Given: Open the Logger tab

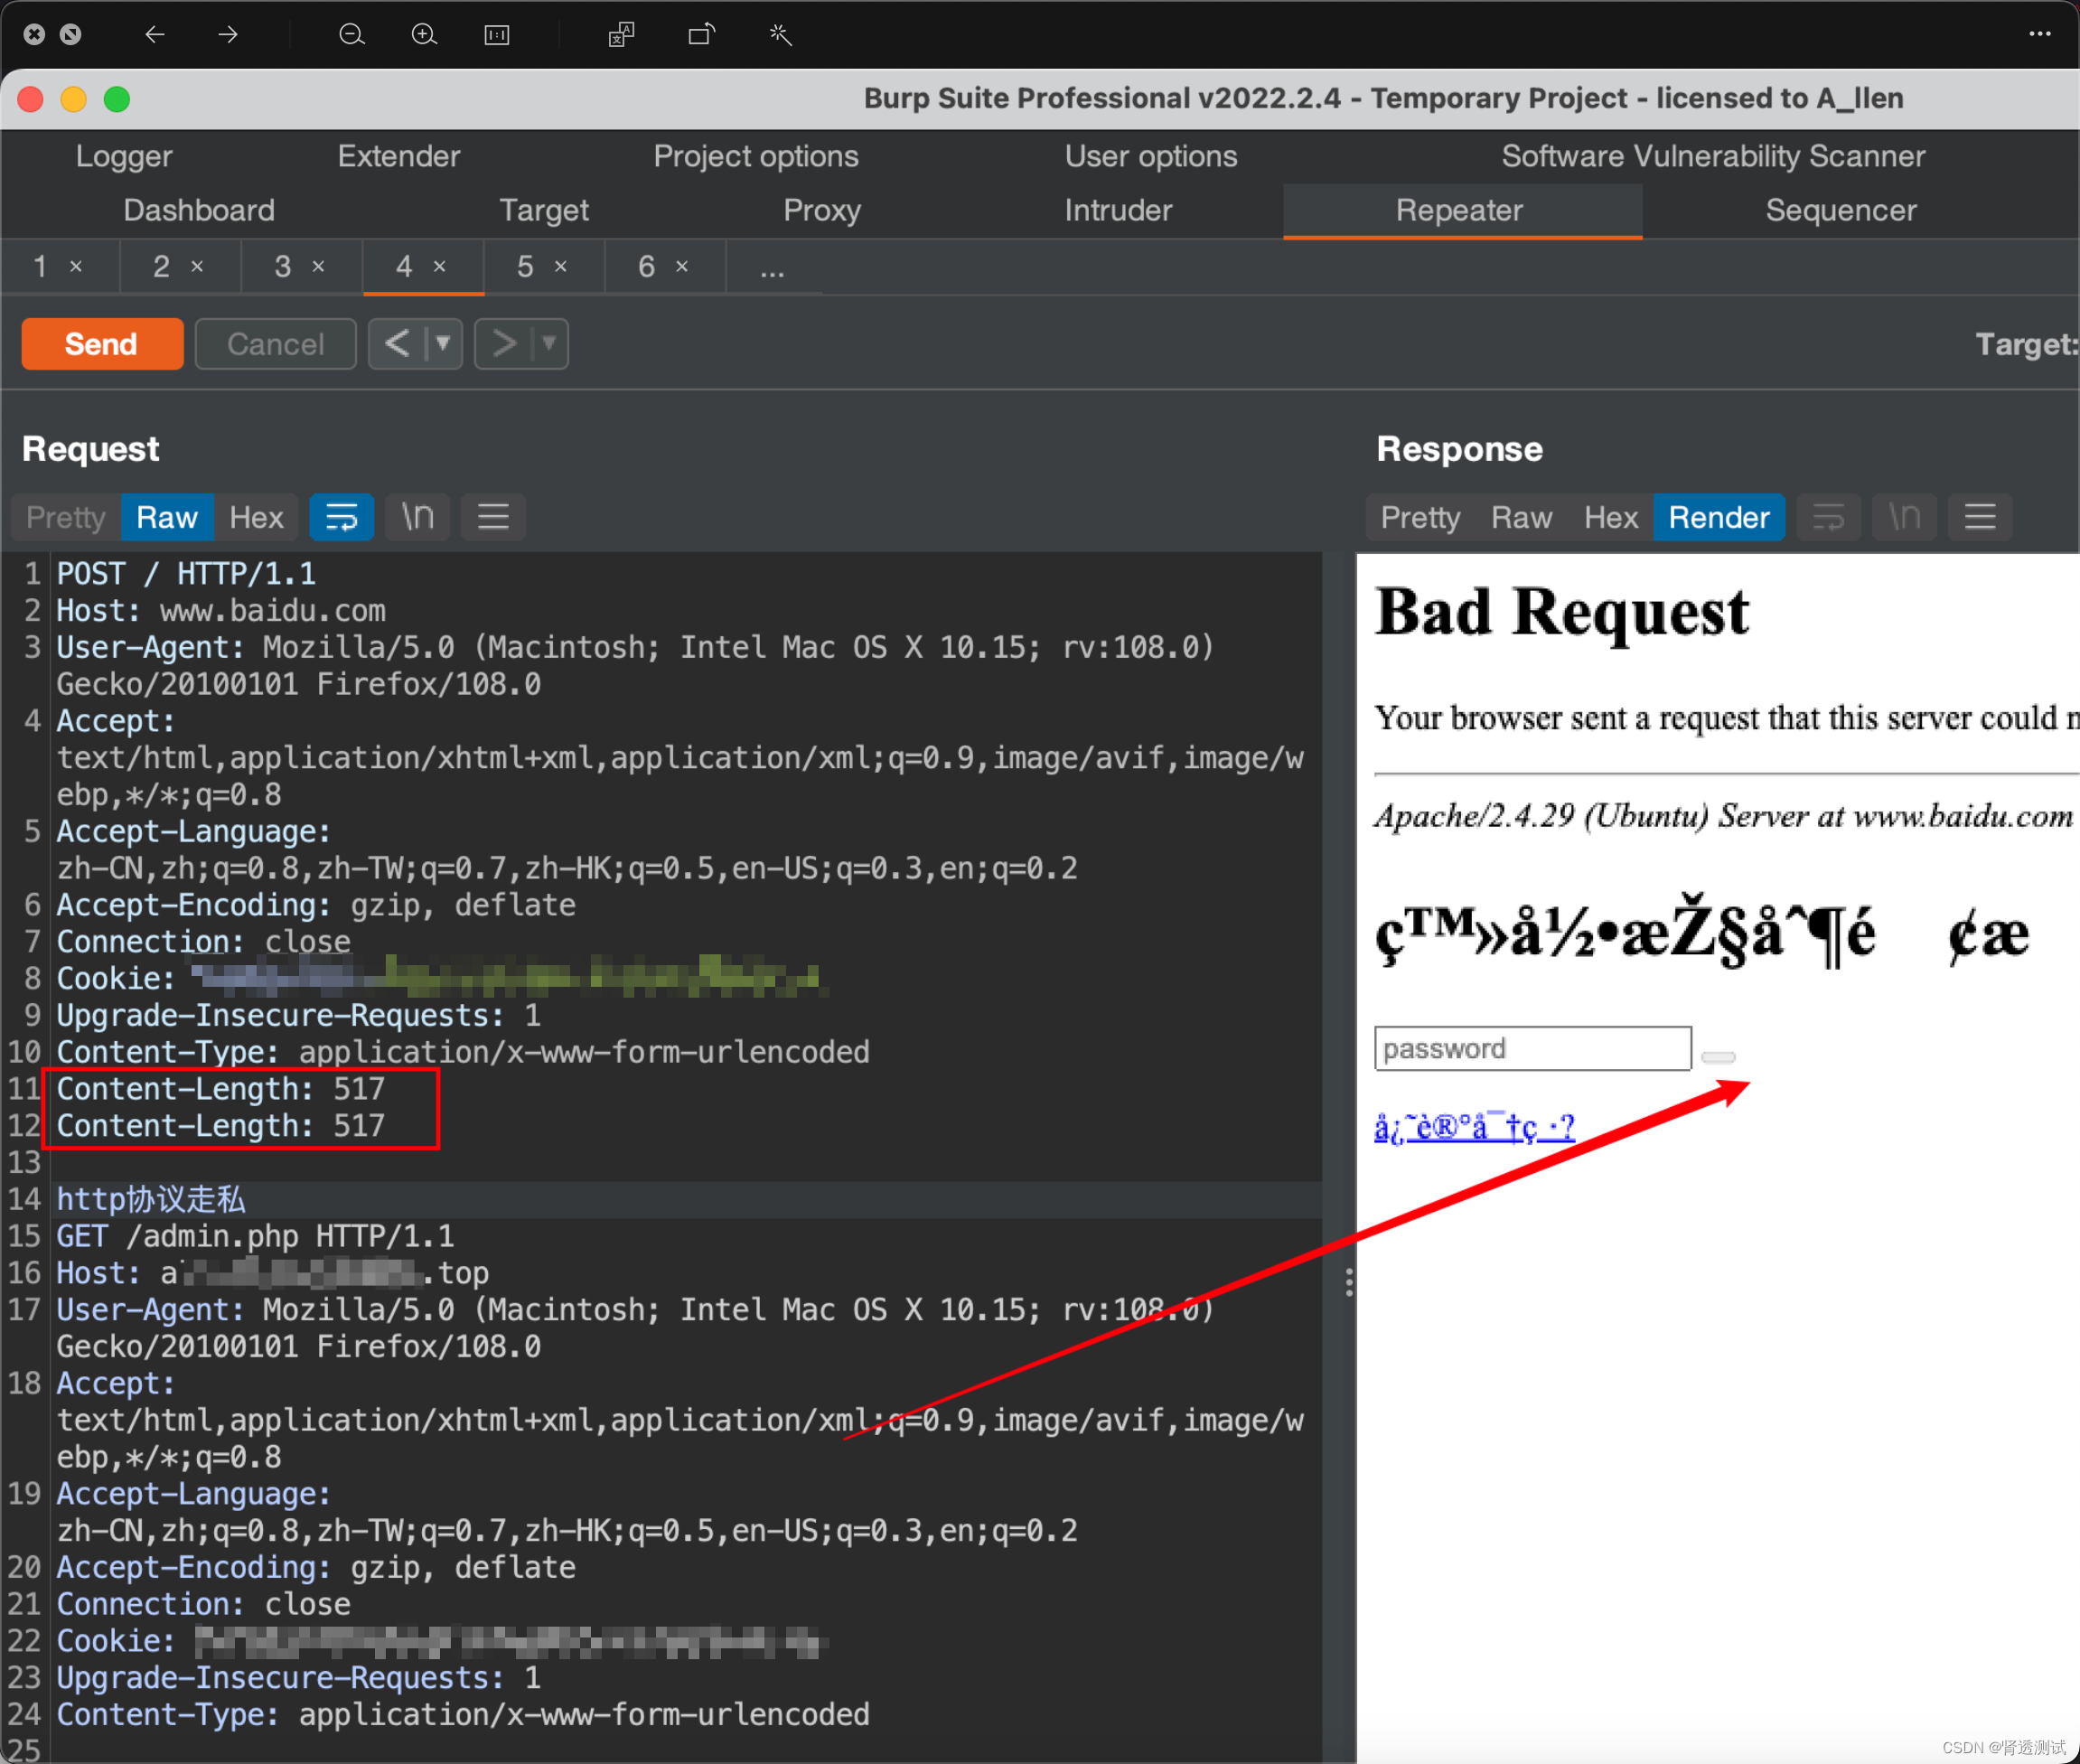Looking at the screenshot, I should click(124, 156).
